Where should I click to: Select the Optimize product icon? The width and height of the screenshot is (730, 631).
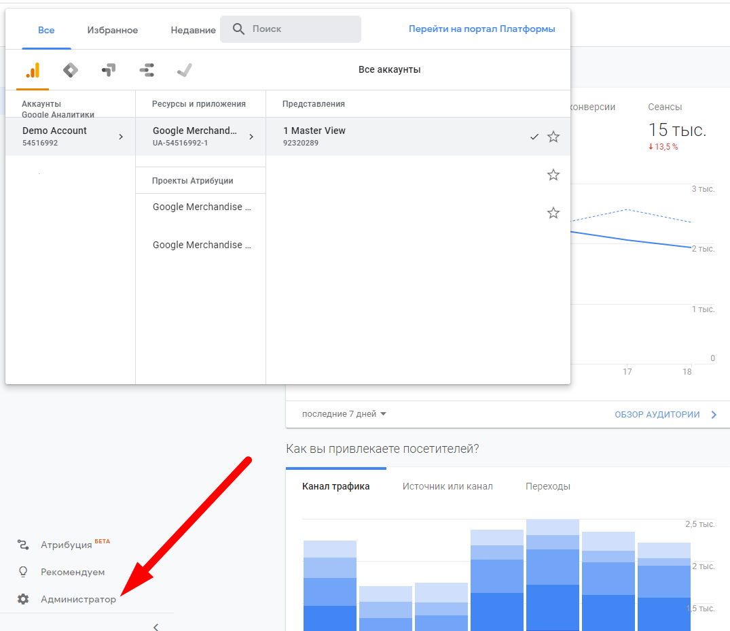tap(109, 70)
